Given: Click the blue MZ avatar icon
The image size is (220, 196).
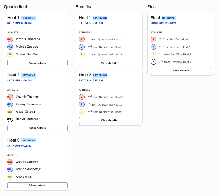Looking at the screenshot, I should [x=10, y=47].
